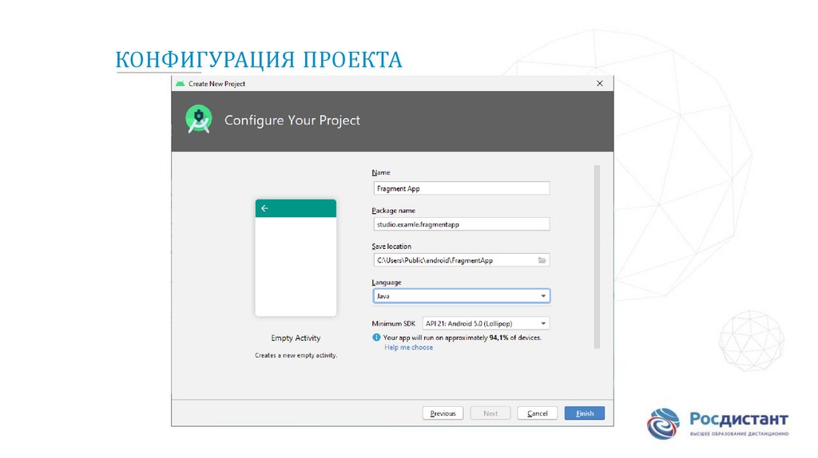Click the slide title 'КОНФИГУРАЦИЯ ПРОЕКТА'
818x458 pixels.
pyautogui.click(x=259, y=59)
